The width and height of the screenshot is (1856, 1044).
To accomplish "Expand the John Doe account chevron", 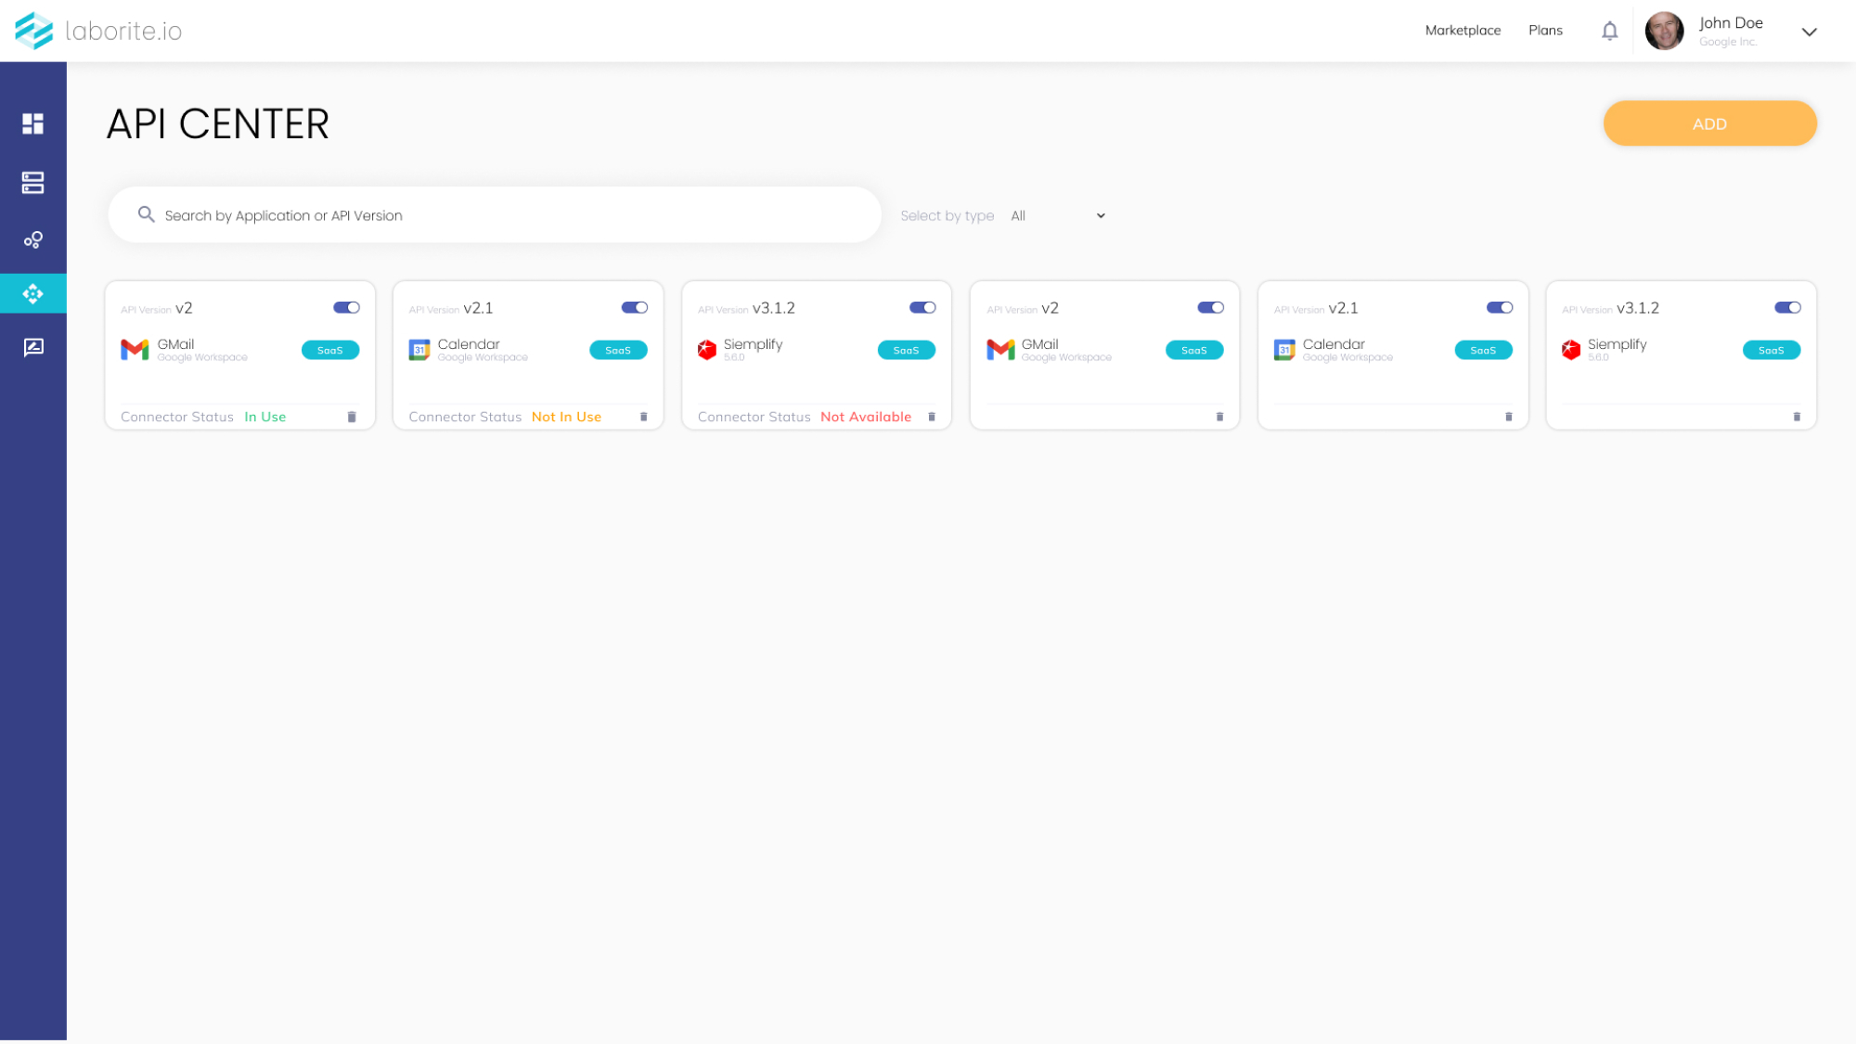I will pos(1809,32).
